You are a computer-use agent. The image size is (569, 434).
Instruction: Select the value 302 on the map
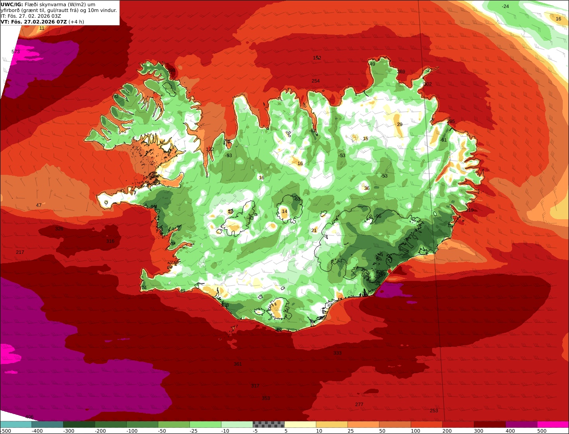(428, 84)
